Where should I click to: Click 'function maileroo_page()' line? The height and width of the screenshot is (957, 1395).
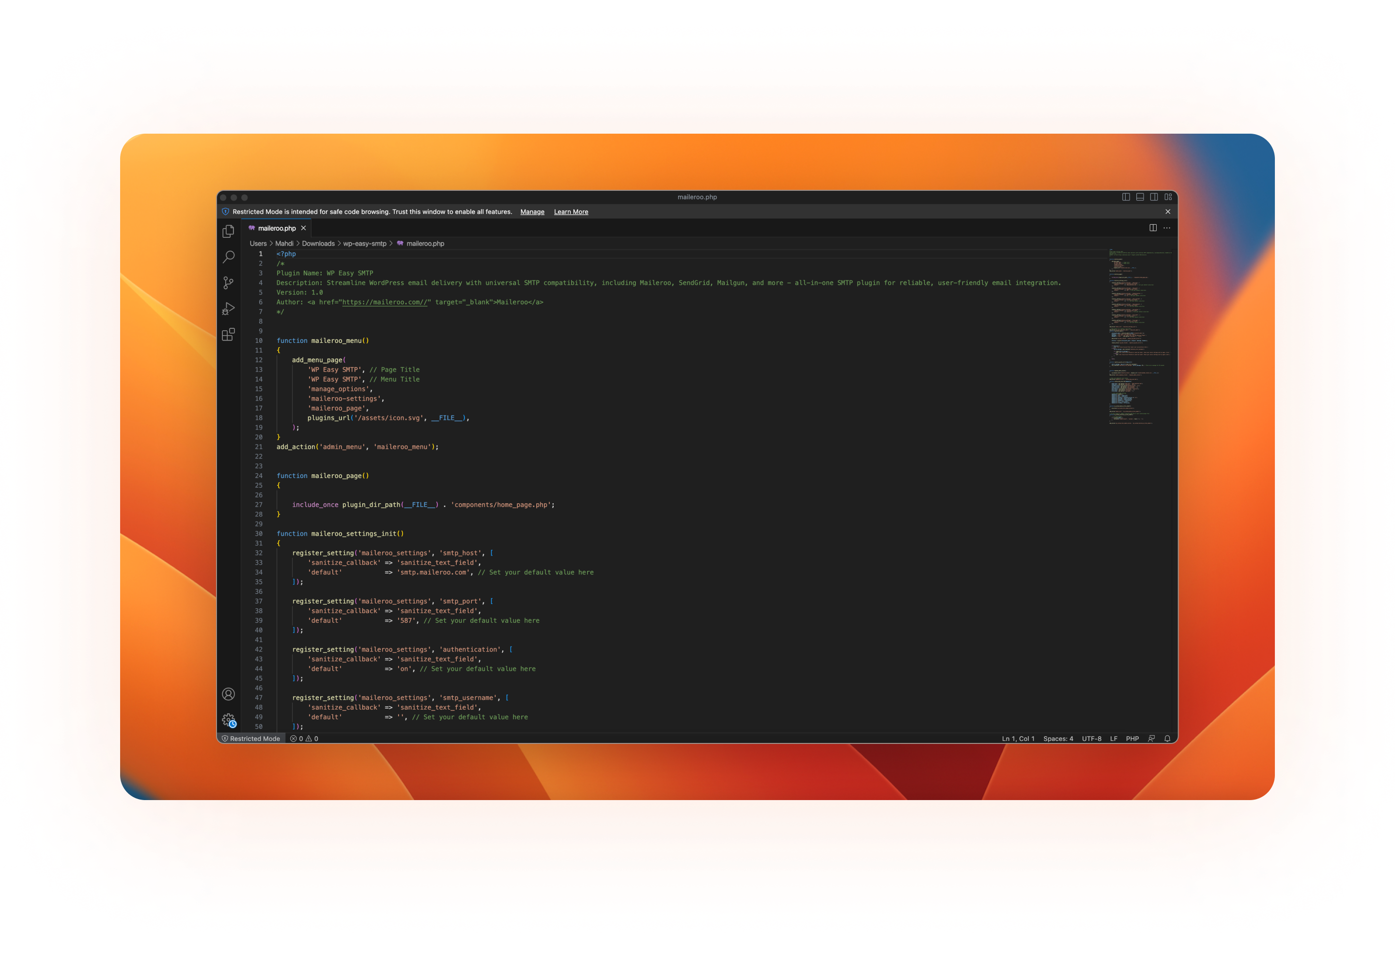[323, 476]
